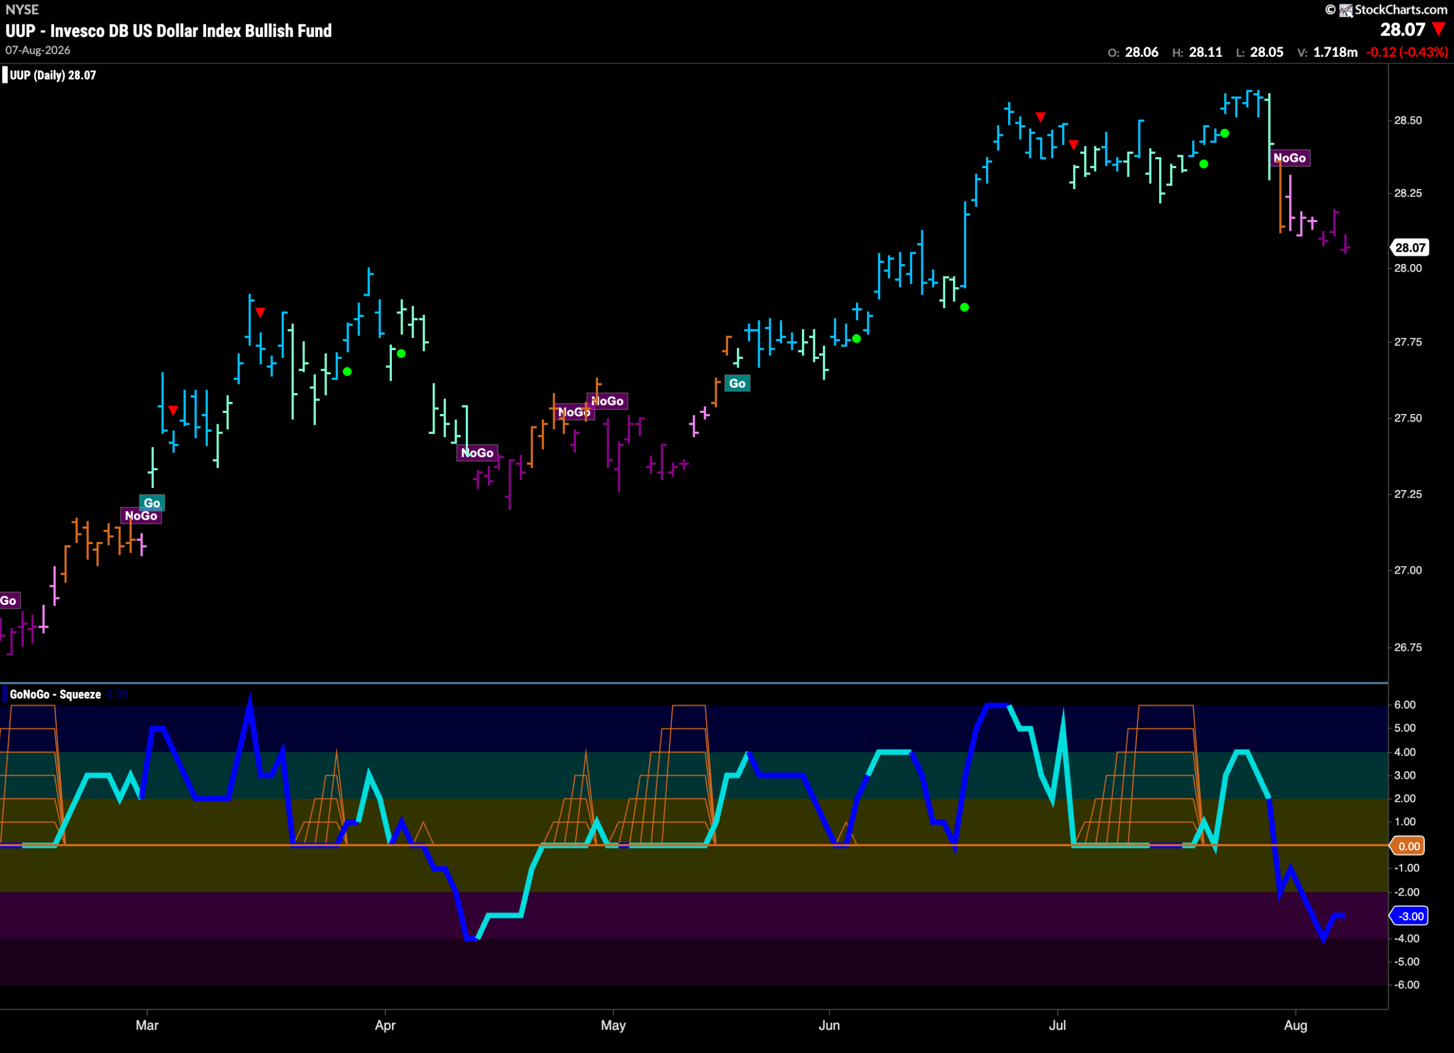Click the teal Go label in mid-May
This screenshot has height=1053, width=1454.
point(737,383)
